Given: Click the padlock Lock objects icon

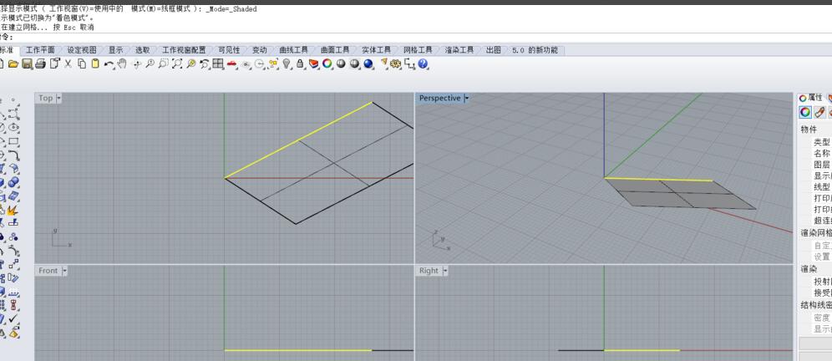Looking at the screenshot, I should click(300, 64).
